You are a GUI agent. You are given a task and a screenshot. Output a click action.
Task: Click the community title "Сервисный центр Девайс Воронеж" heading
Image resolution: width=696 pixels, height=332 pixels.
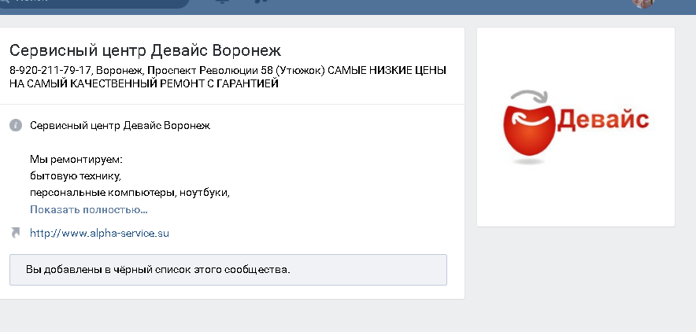tap(145, 51)
